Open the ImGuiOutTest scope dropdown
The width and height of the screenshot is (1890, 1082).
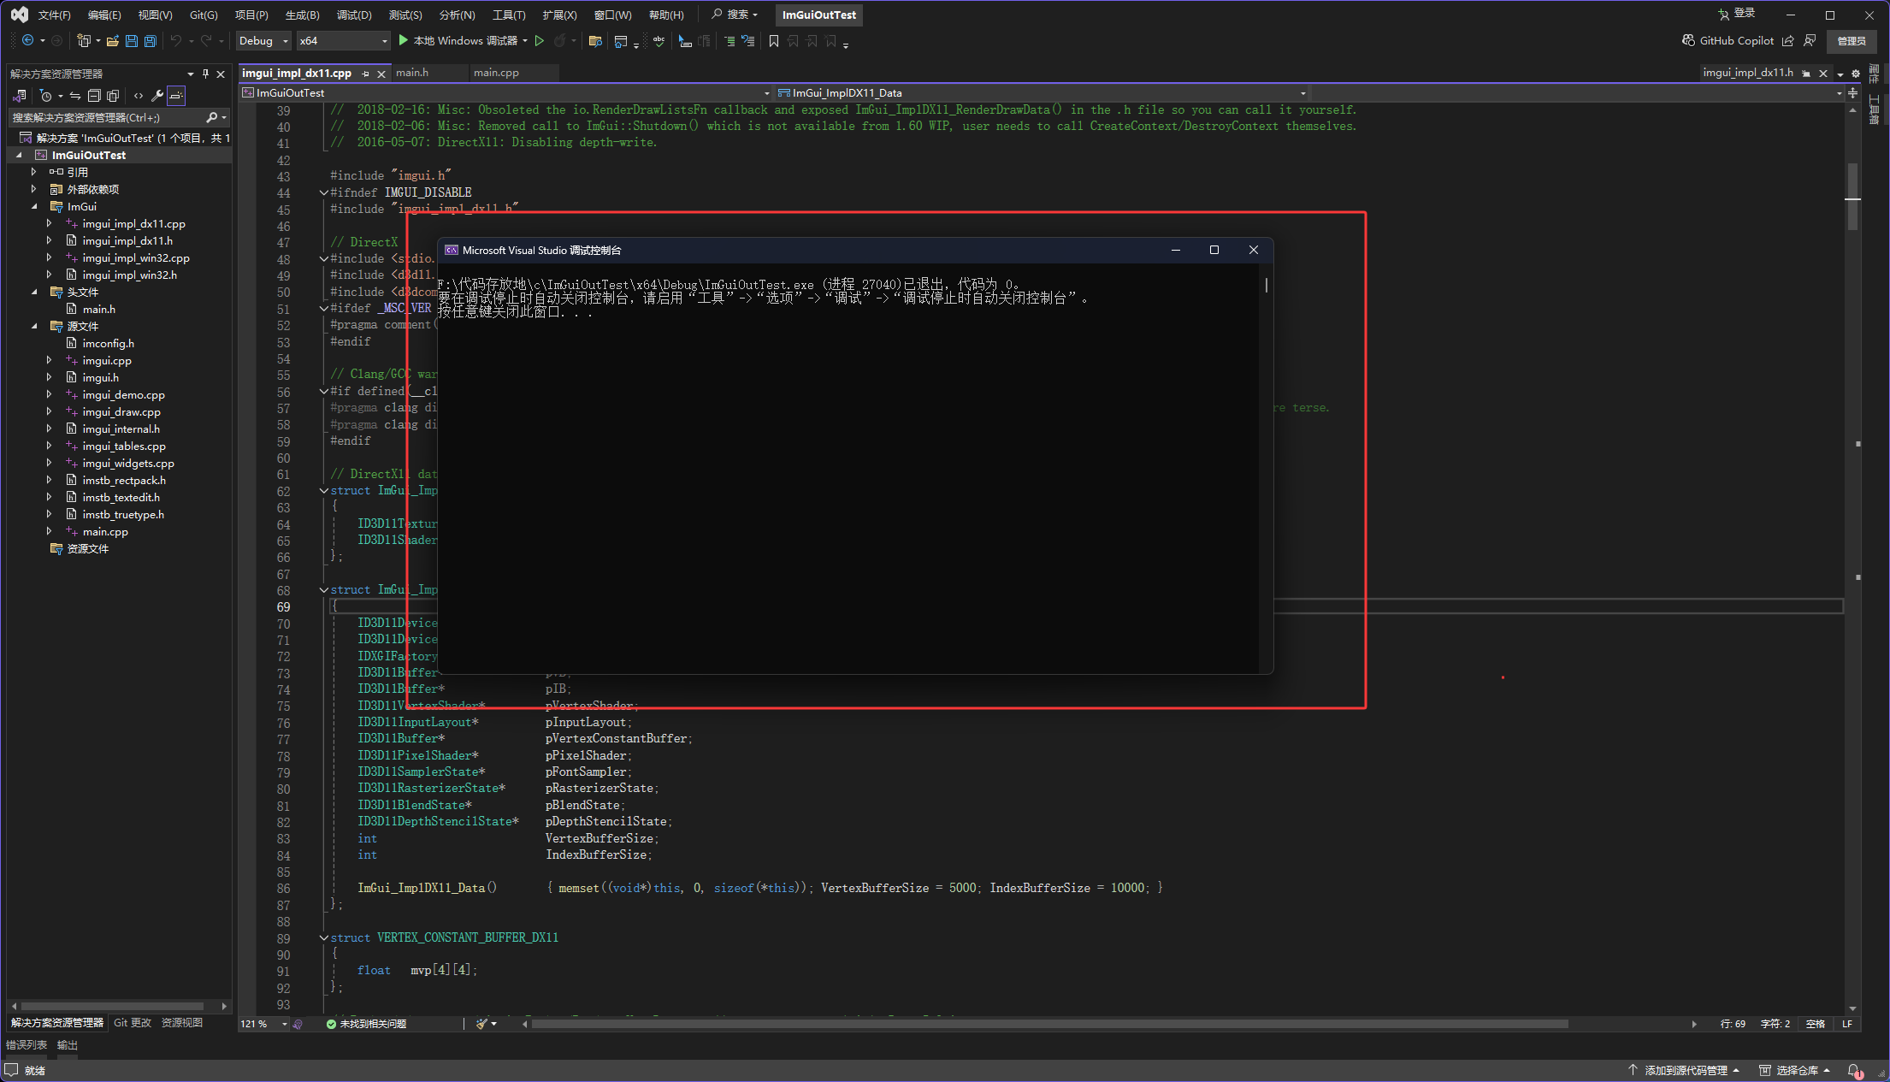[x=506, y=92]
